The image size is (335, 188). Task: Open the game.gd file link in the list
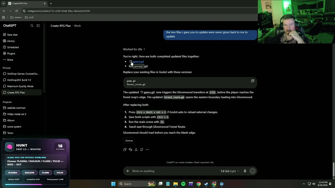[x=137, y=62]
